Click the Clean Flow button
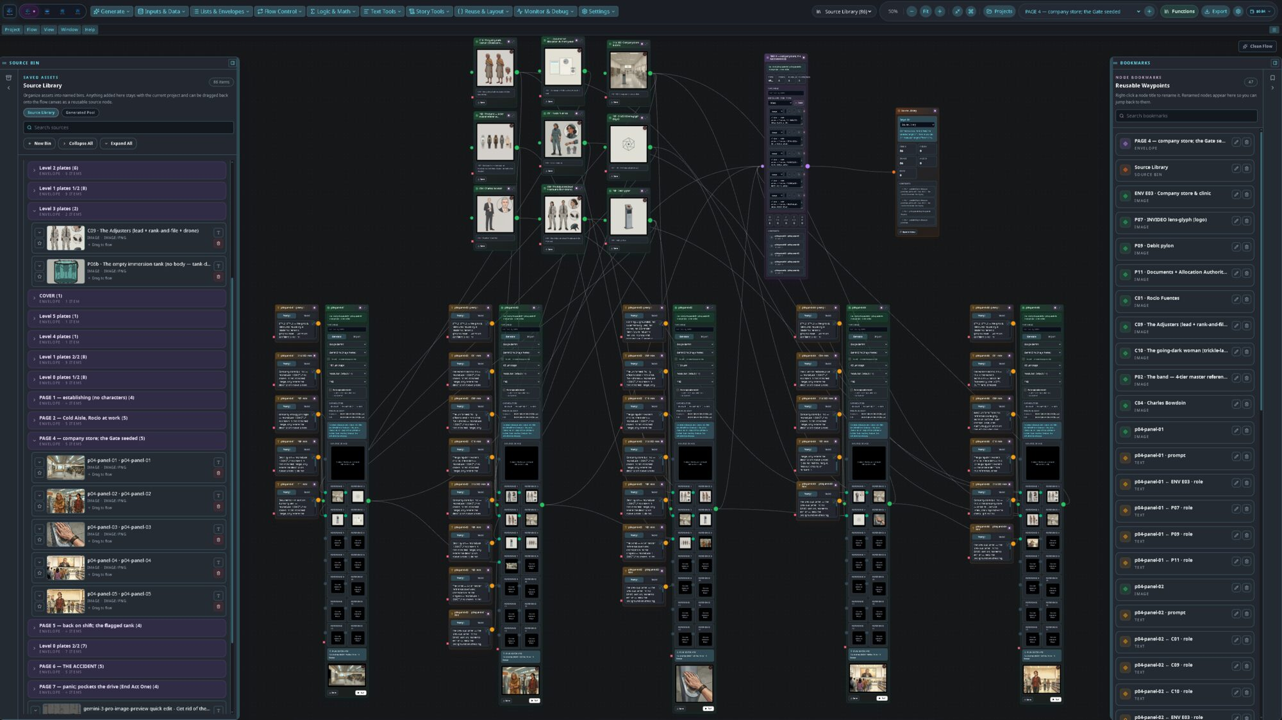Viewport: 1282px width, 720px height. pos(1258,46)
